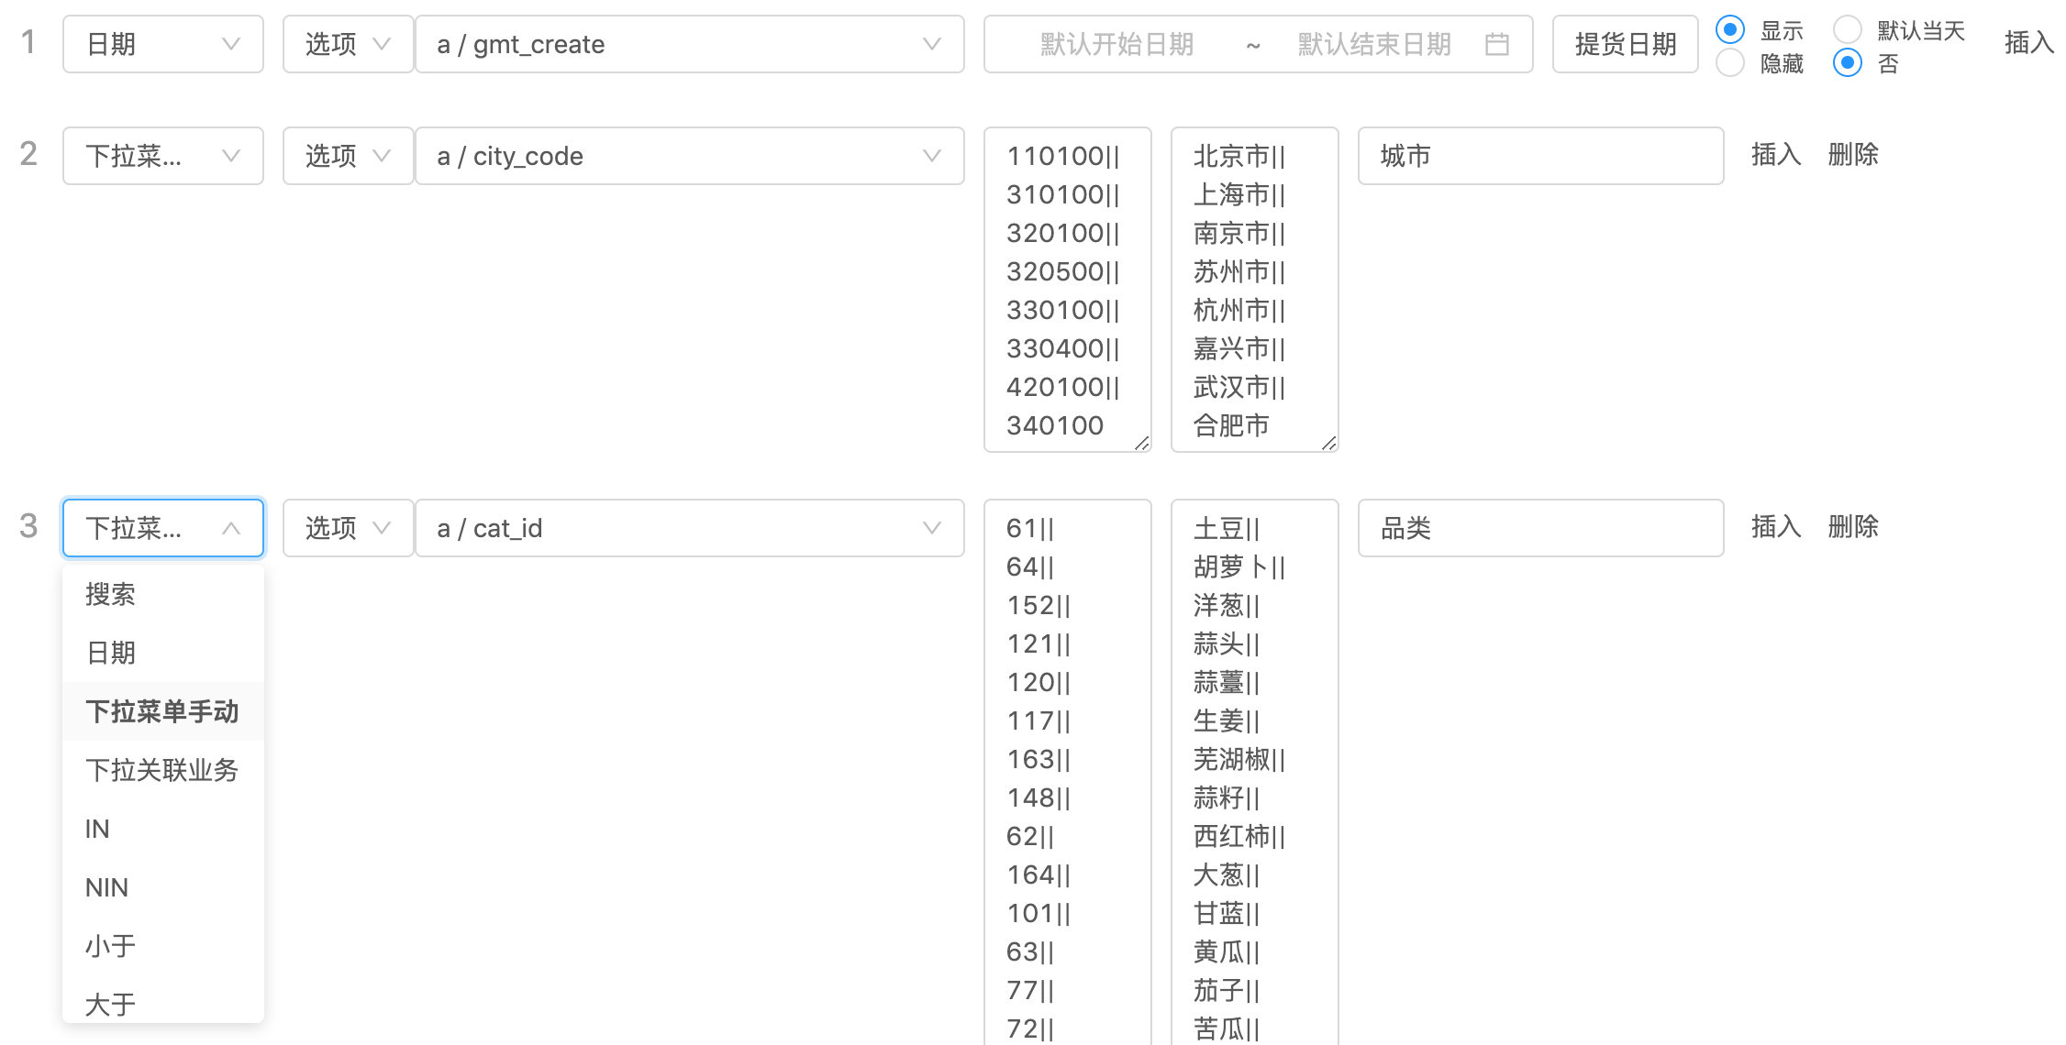
Task: Click the chevron arrow of the city_code field selector
Action: (931, 156)
